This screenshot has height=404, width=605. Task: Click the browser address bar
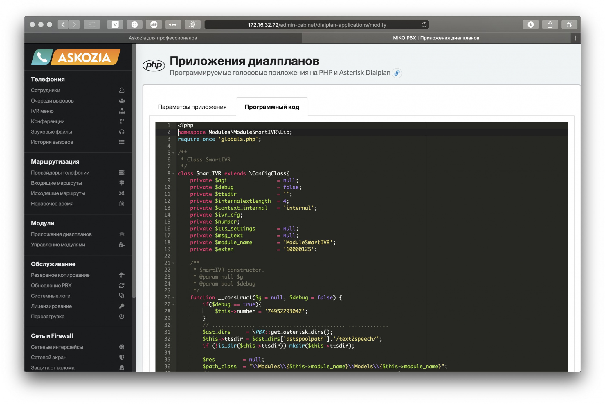316,24
